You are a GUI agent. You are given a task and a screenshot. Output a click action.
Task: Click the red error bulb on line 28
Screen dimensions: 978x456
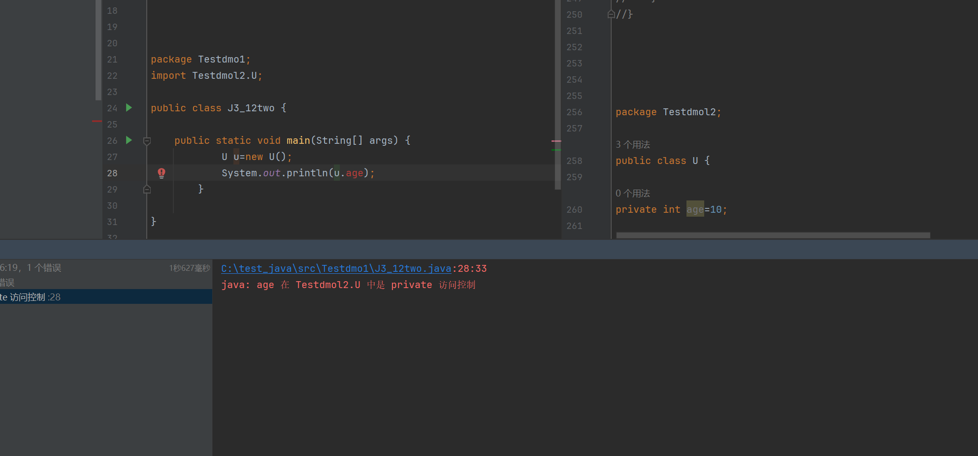pyautogui.click(x=162, y=173)
